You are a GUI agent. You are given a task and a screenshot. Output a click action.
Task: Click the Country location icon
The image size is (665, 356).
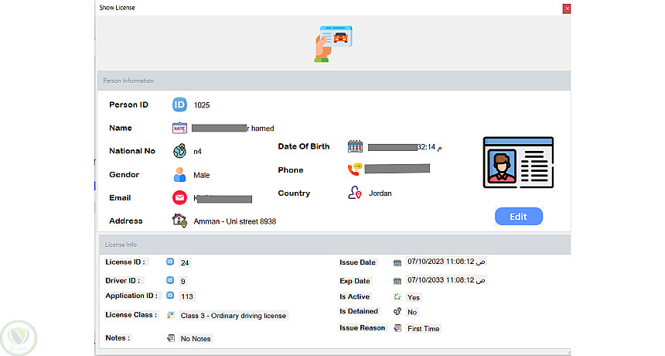click(x=355, y=193)
